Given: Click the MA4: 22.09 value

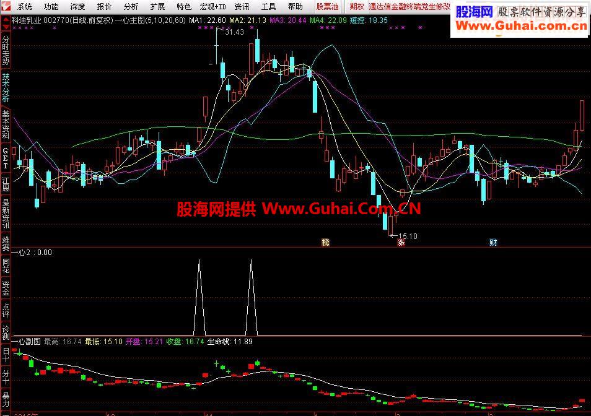Looking at the screenshot, I should pos(328,20).
